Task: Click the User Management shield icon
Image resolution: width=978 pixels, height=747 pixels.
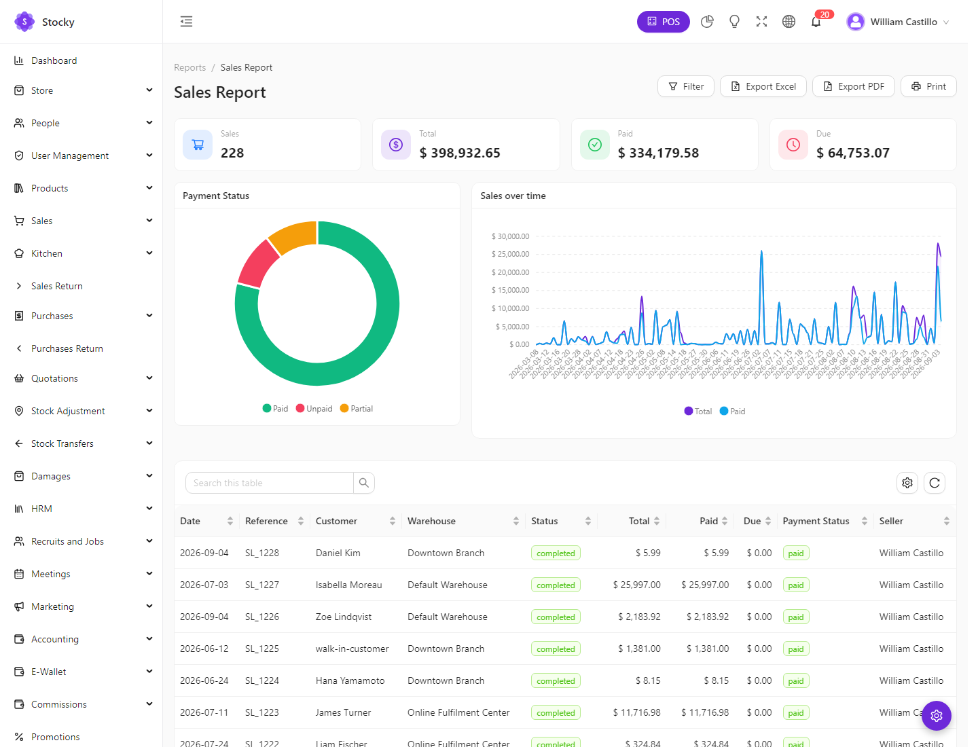Action: [x=19, y=156]
